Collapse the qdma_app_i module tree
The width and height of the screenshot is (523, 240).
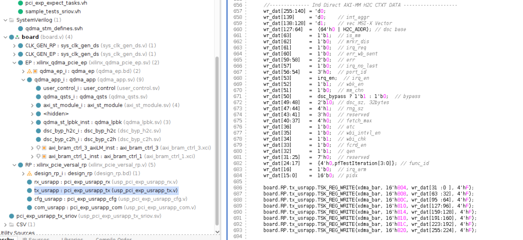pyautogui.click(x=23, y=80)
